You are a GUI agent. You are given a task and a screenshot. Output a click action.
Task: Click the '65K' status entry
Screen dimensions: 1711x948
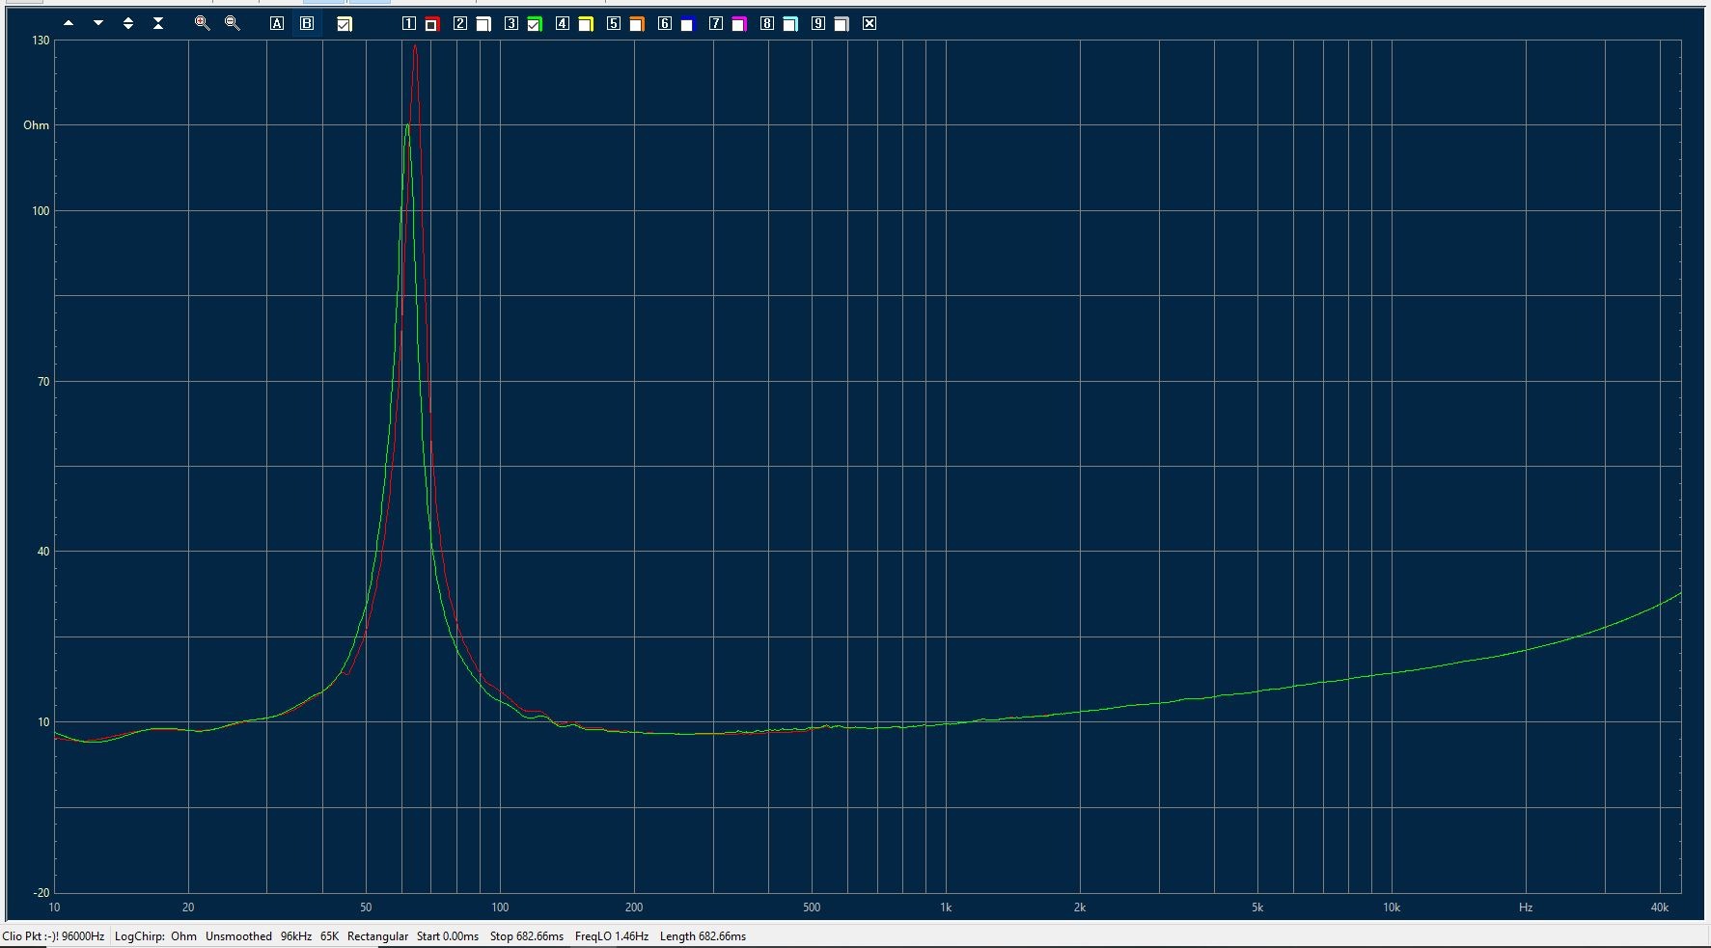coord(329,936)
